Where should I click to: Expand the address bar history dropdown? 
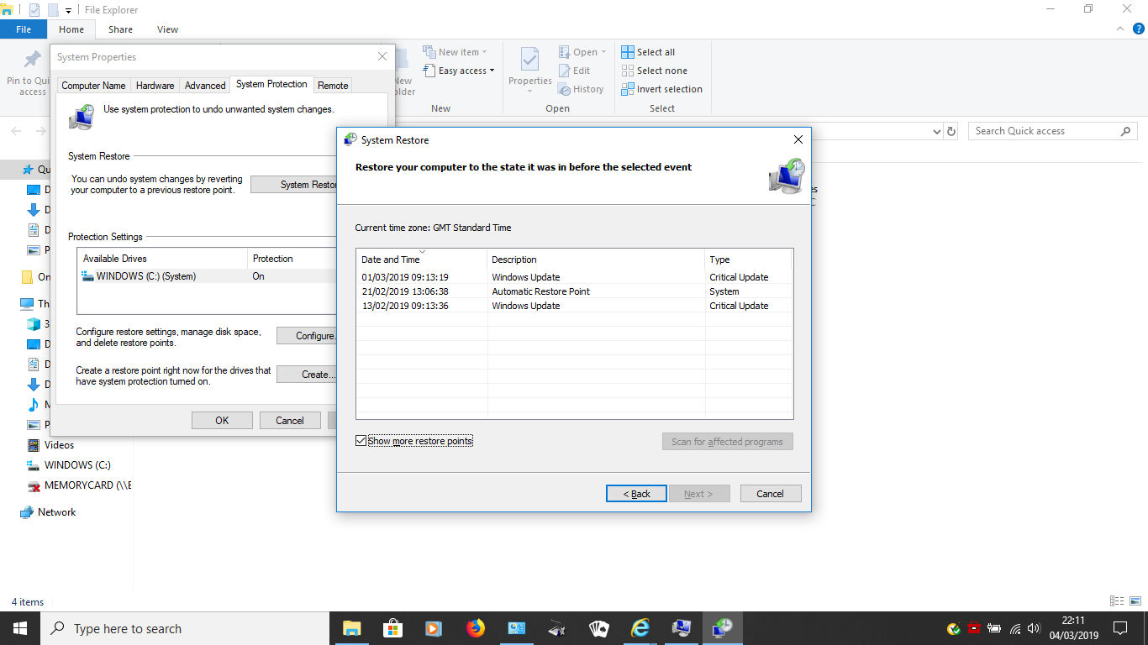937,132
